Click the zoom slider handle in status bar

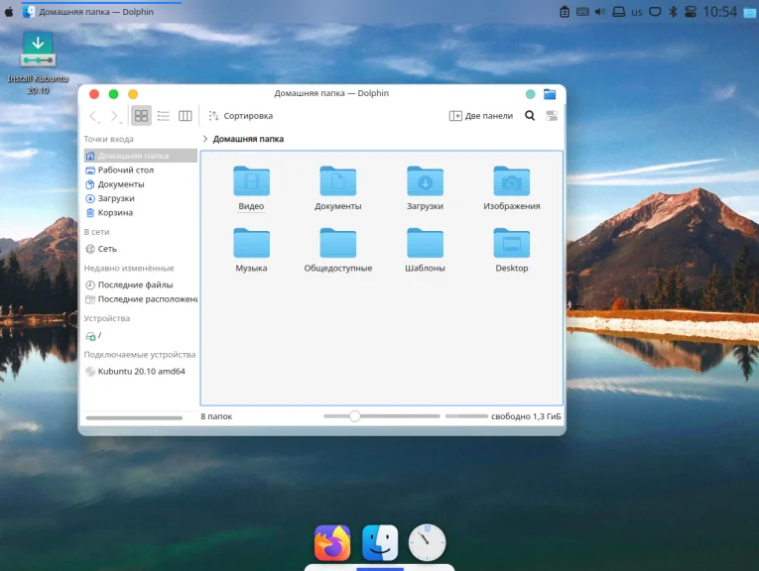(x=354, y=416)
